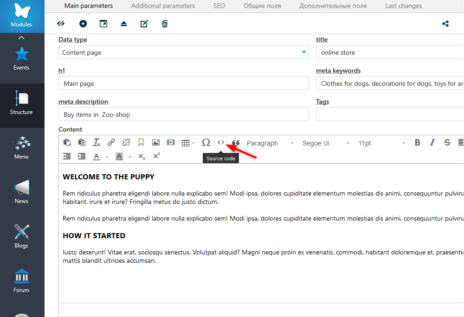Image resolution: width=464 pixels, height=317 pixels.
Task: Toggle italic text formatting
Action: coord(432,143)
